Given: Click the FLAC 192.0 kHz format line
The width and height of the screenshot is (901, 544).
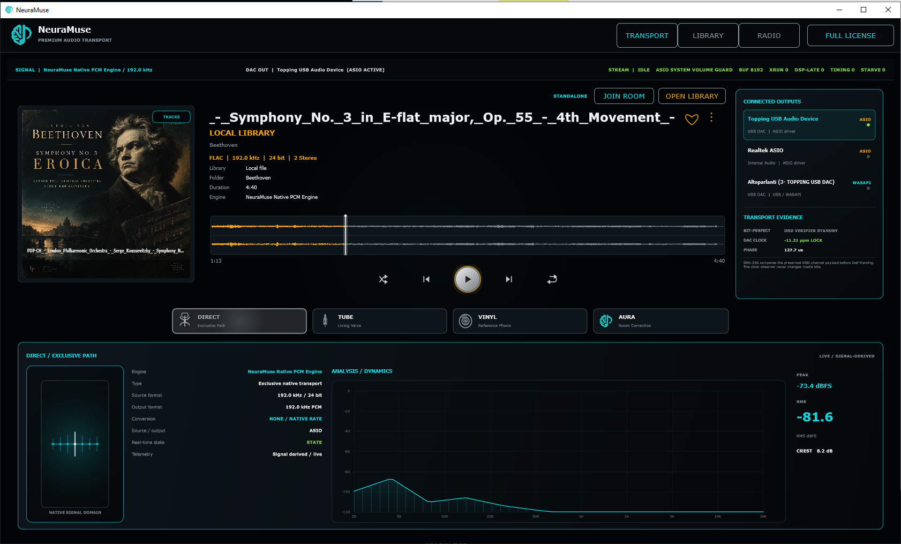Looking at the screenshot, I should (263, 158).
